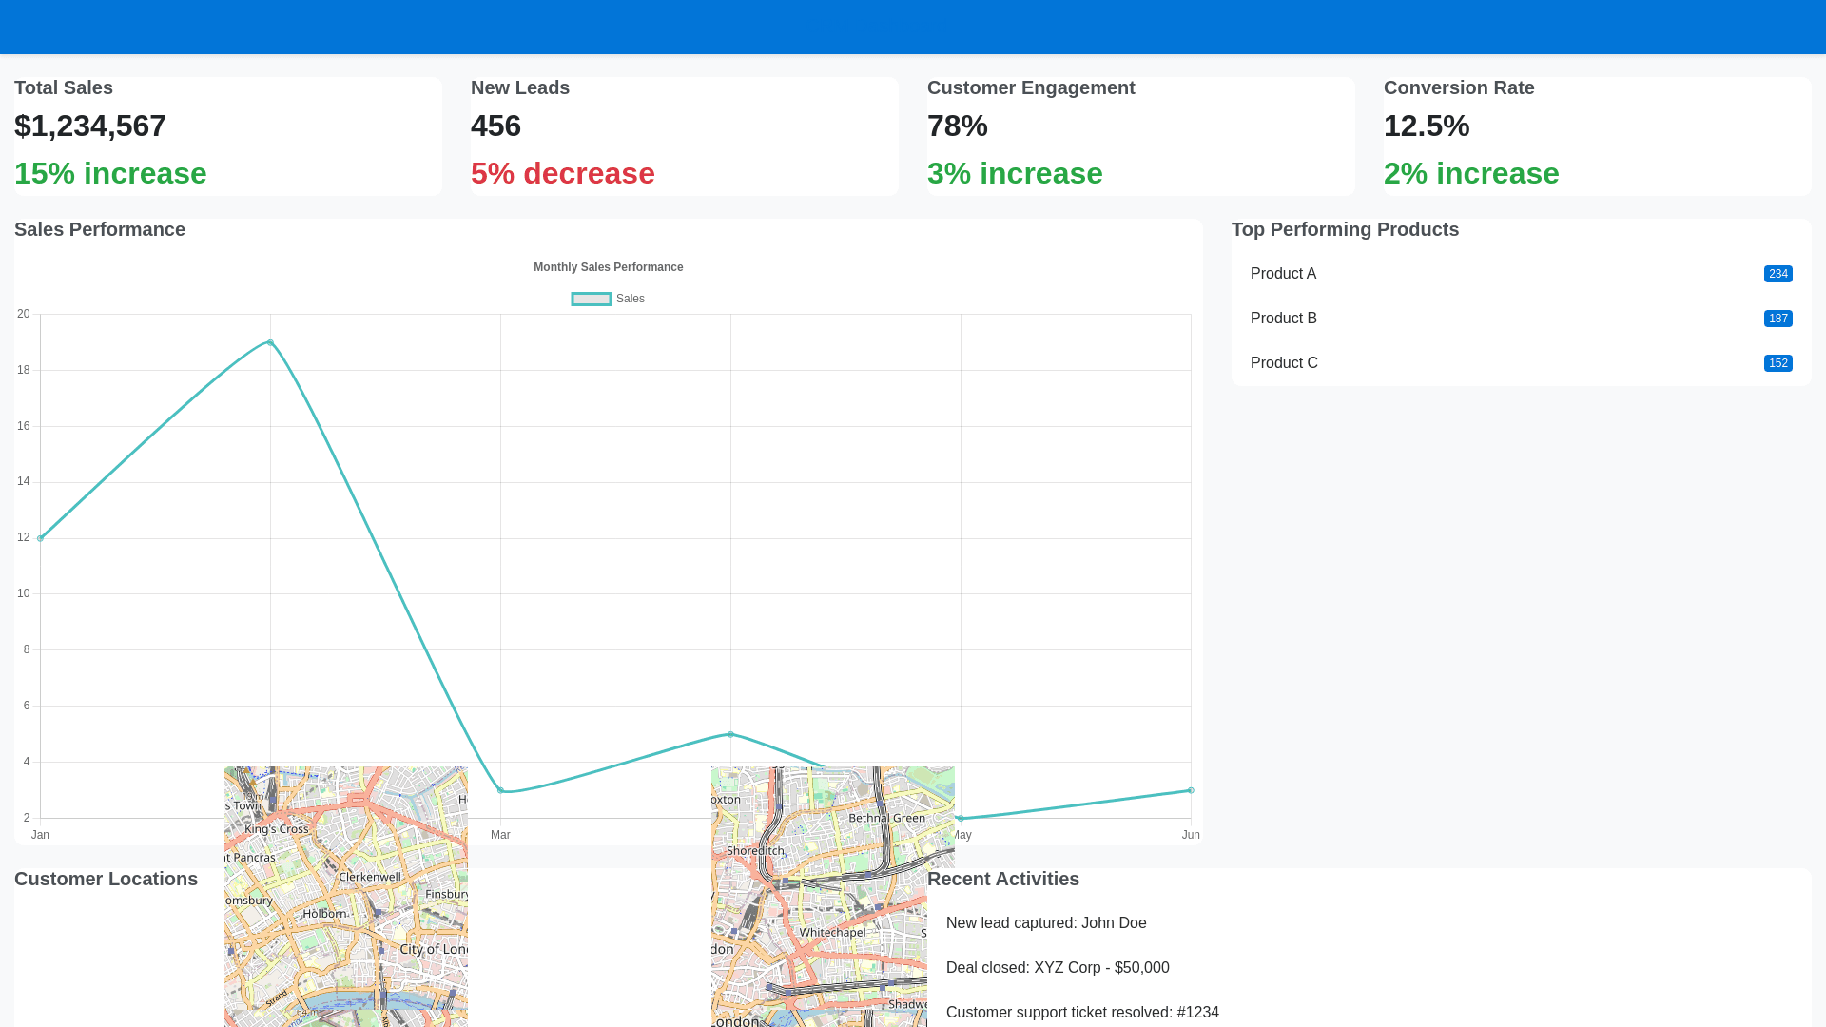Open 'New lead captured: John Doe' activity
The height and width of the screenshot is (1027, 1826).
click(1046, 923)
